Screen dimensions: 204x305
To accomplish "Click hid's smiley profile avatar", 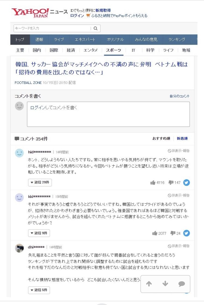I will pos(19,153).
